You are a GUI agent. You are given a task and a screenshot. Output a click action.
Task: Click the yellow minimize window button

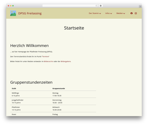(x=11, y=6)
